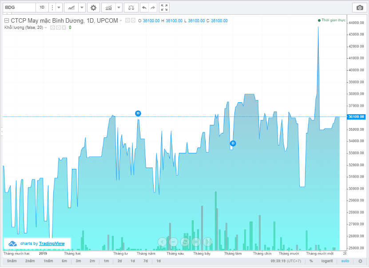Select the 2d time range
Image resolution: width=369 pixels, height=268 pixels.
point(119,261)
